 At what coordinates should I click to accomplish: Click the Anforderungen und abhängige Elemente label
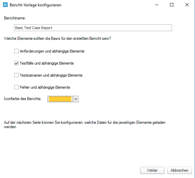click(x=52, y=51)
